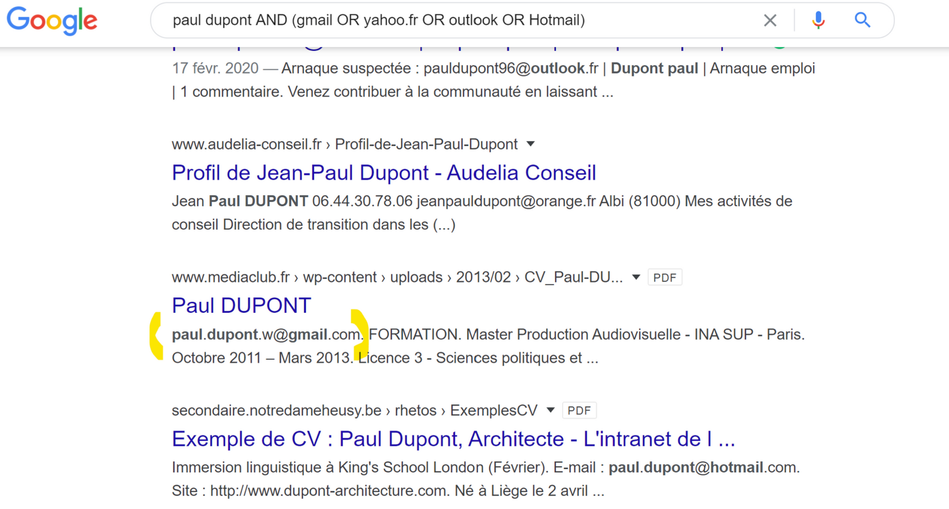The width and height of the screenshot is (949, 509).
Task: Expand the secondaire.notredameheusy.be result options arrow
Action: click(550, 410)
